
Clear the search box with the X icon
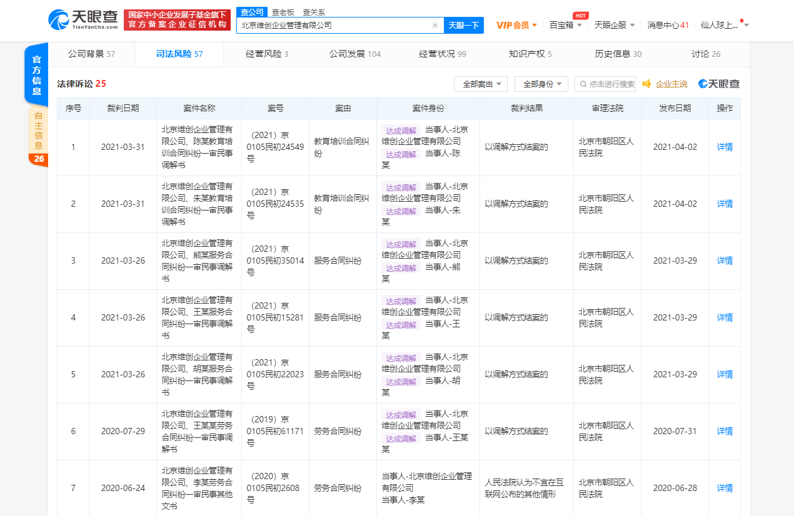435,26
